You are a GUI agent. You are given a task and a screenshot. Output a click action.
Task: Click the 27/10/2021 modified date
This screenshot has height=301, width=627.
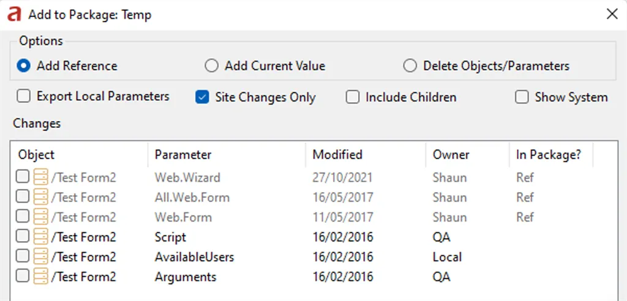tap(342, 177)
